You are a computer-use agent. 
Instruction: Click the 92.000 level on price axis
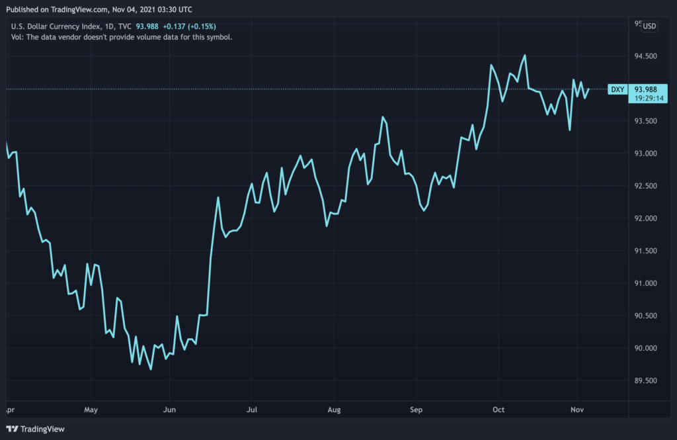(x=645, y=219)
